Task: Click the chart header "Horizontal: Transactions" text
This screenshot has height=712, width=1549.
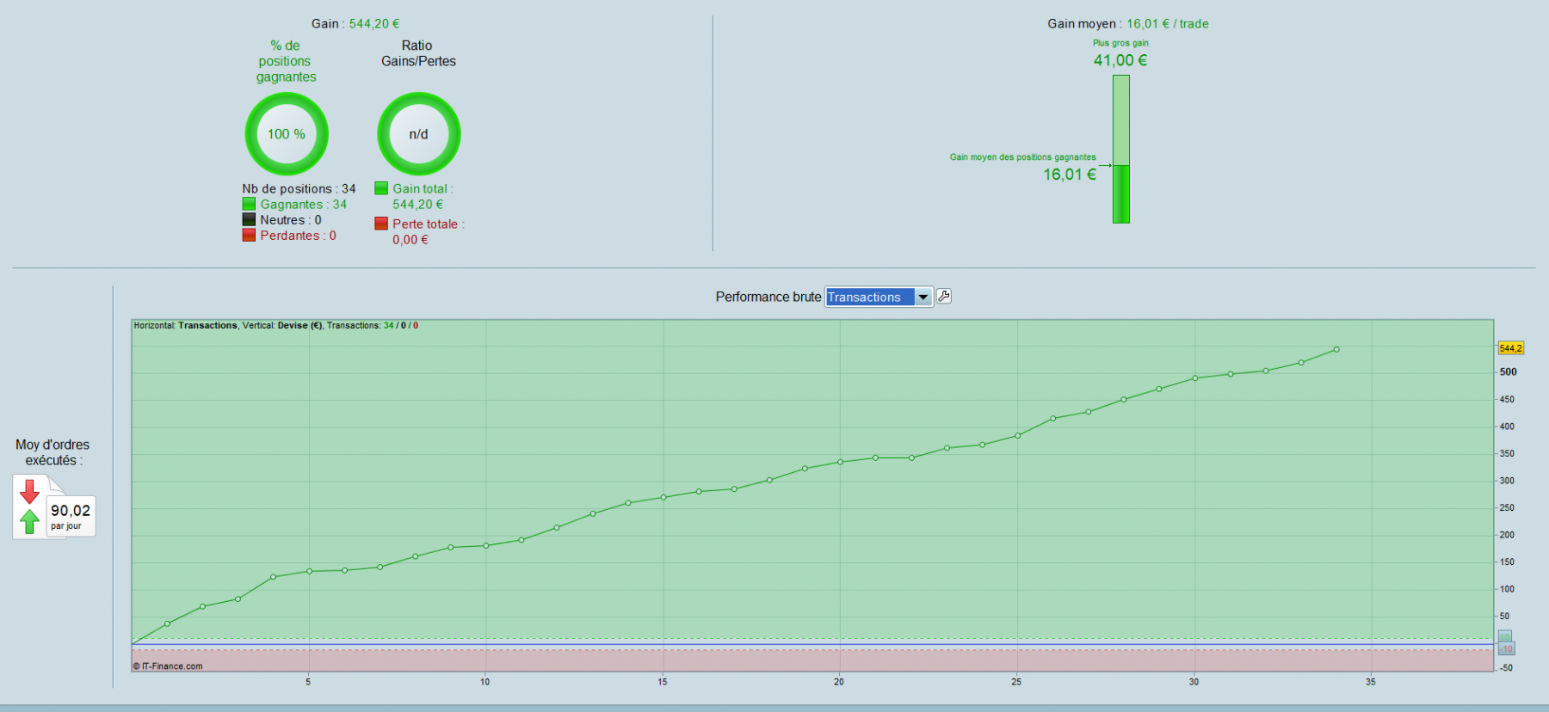Action: coord(185,326)
